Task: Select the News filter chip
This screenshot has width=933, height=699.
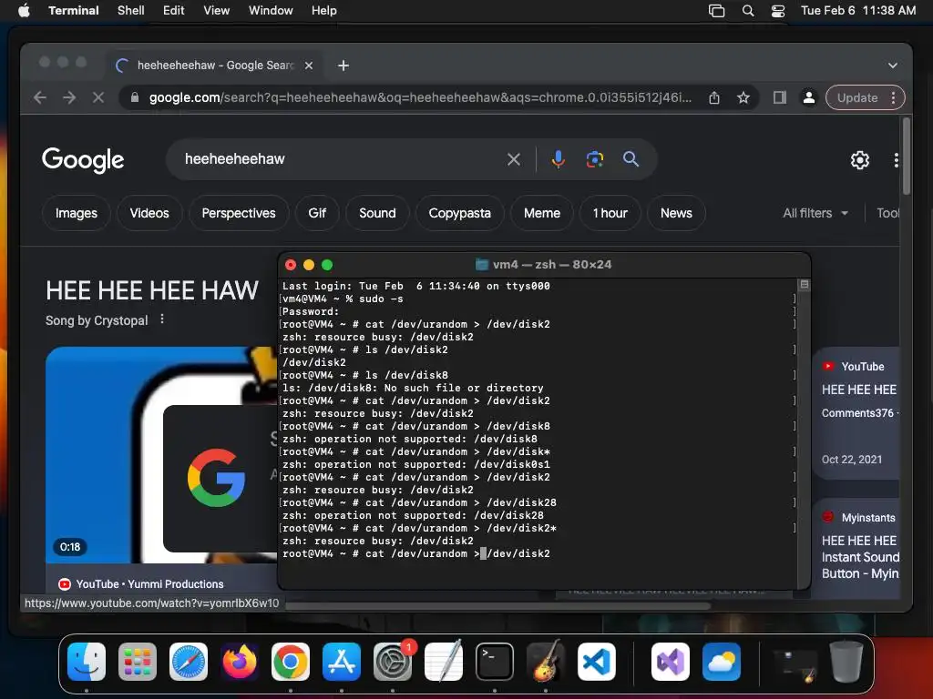Action: pyautogui.click(x=676, y=213)
